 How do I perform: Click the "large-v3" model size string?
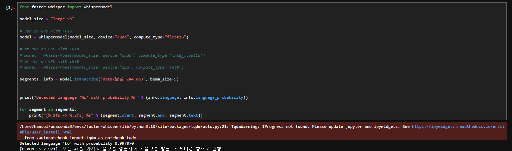pyautogui.click(x=62, y=19)
